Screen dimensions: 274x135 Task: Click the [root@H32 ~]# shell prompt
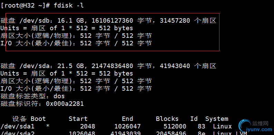coord(25,5)
